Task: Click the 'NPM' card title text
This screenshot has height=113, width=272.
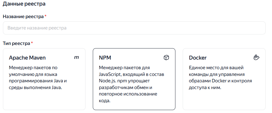Action: point(105,58)
